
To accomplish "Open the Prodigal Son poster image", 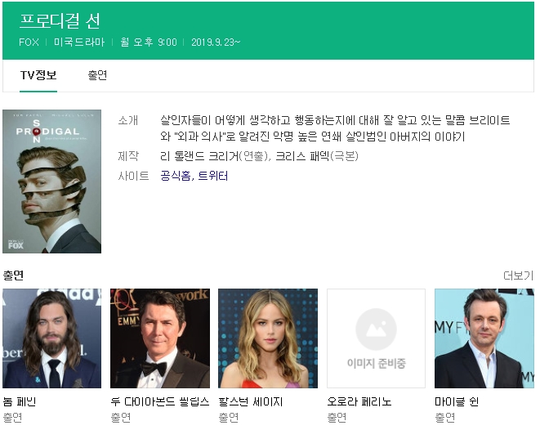I will [x=51, y=181].
